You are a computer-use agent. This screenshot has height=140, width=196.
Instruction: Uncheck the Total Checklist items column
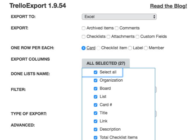95,137
